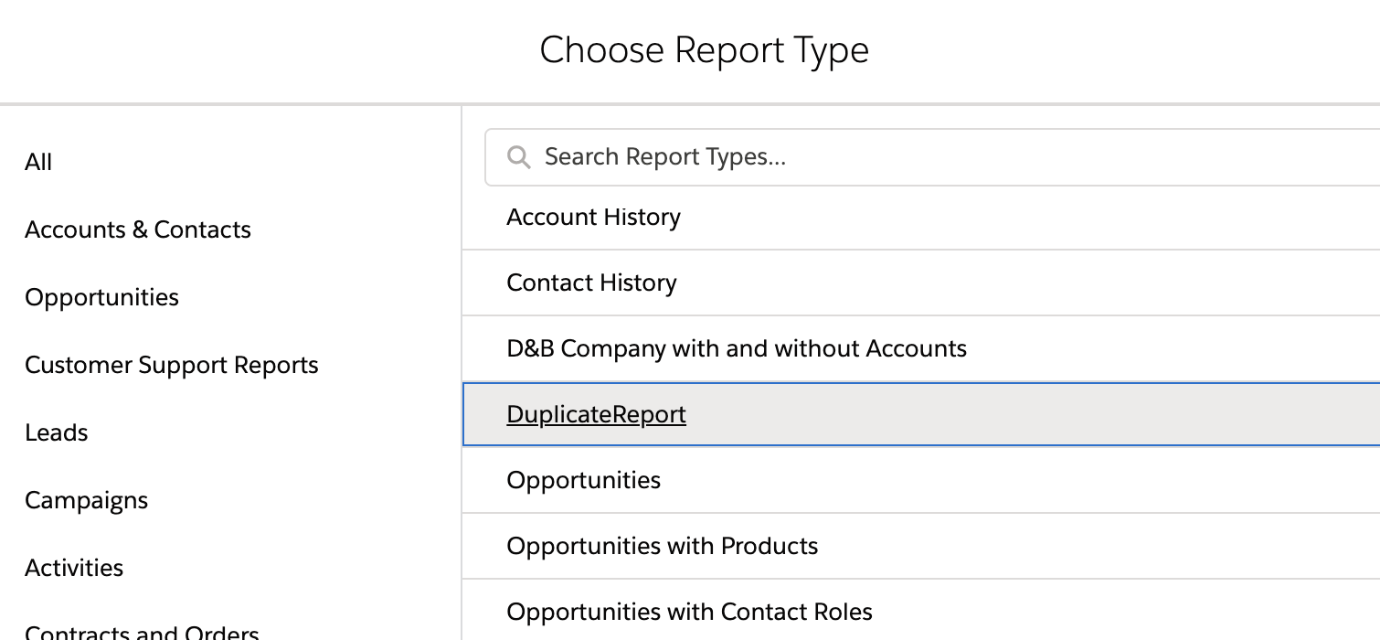Focus the Search Report Types field
Screen dimensions: 1380x640
click(x=914, y=157)
